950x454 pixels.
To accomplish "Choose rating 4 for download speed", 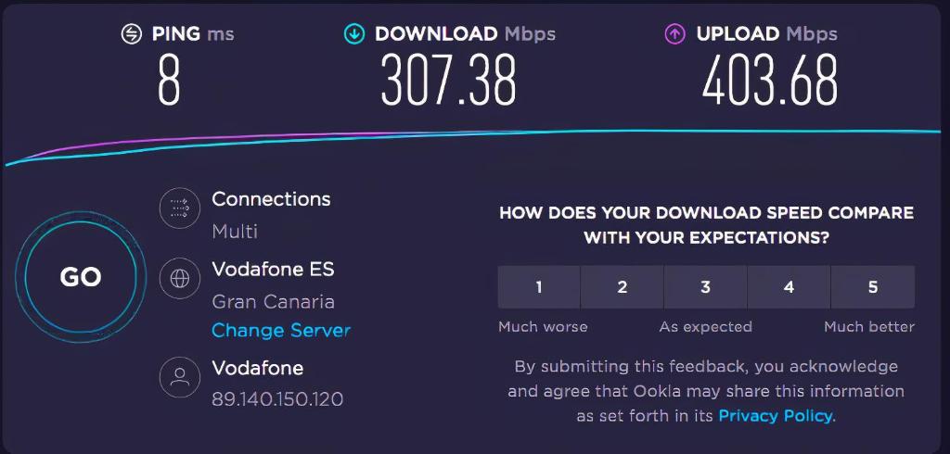I will pos(789,287).
